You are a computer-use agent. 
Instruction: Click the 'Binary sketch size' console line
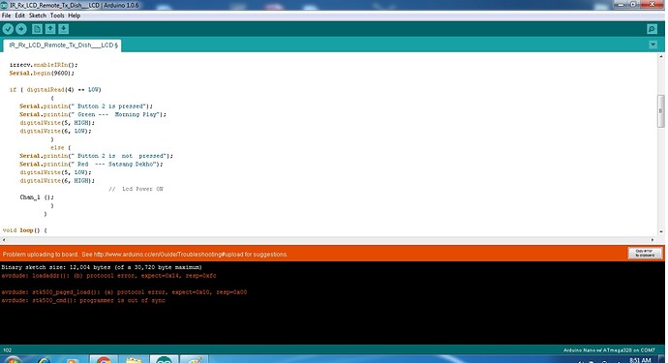coord(102,267)
